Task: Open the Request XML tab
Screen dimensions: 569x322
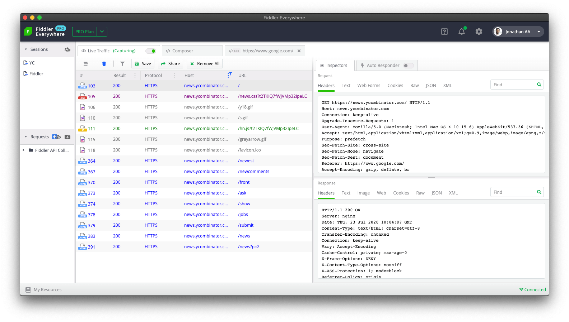Action: pyautogui.click(x=447, y=86)
